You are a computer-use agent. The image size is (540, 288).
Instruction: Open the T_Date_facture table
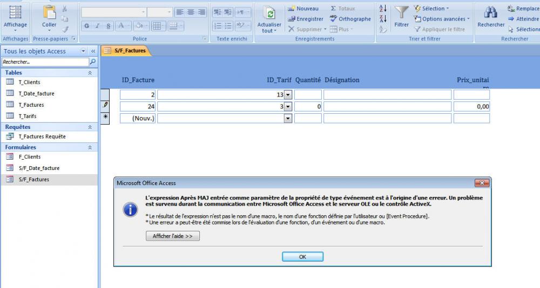[36, 93]
